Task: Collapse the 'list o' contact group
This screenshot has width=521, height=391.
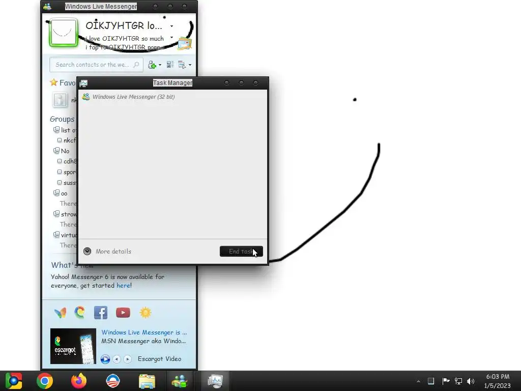Action: (x=56, y=130)
